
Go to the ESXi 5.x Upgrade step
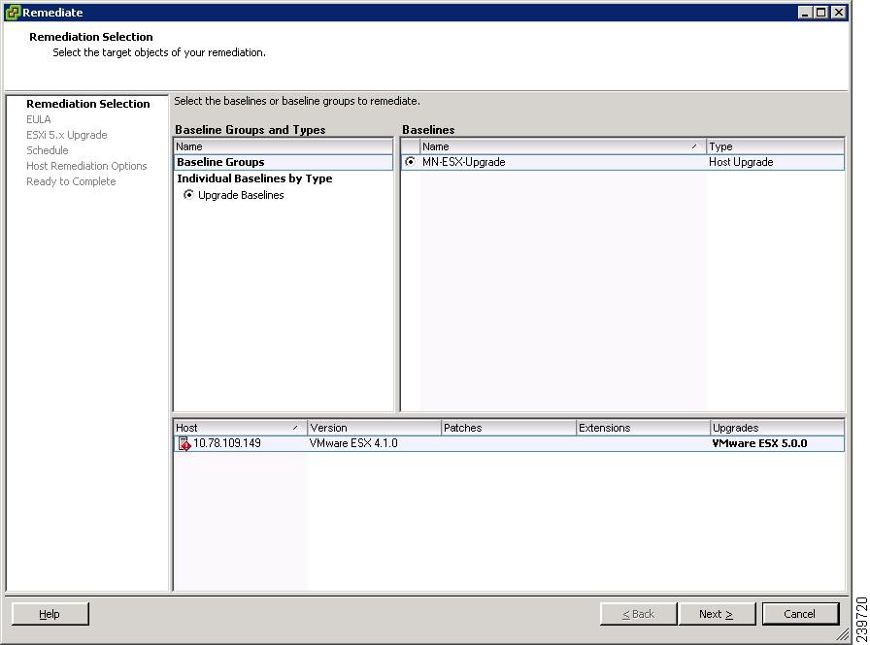click(x=67, y=135)
